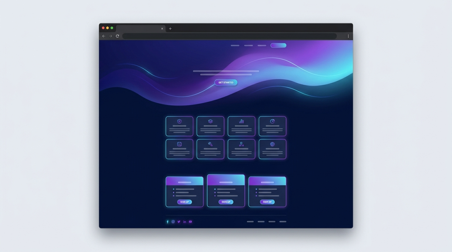Click the second navigation link placeholder
Viewport: 452px width, 252px height.
(x=249, y=46)
